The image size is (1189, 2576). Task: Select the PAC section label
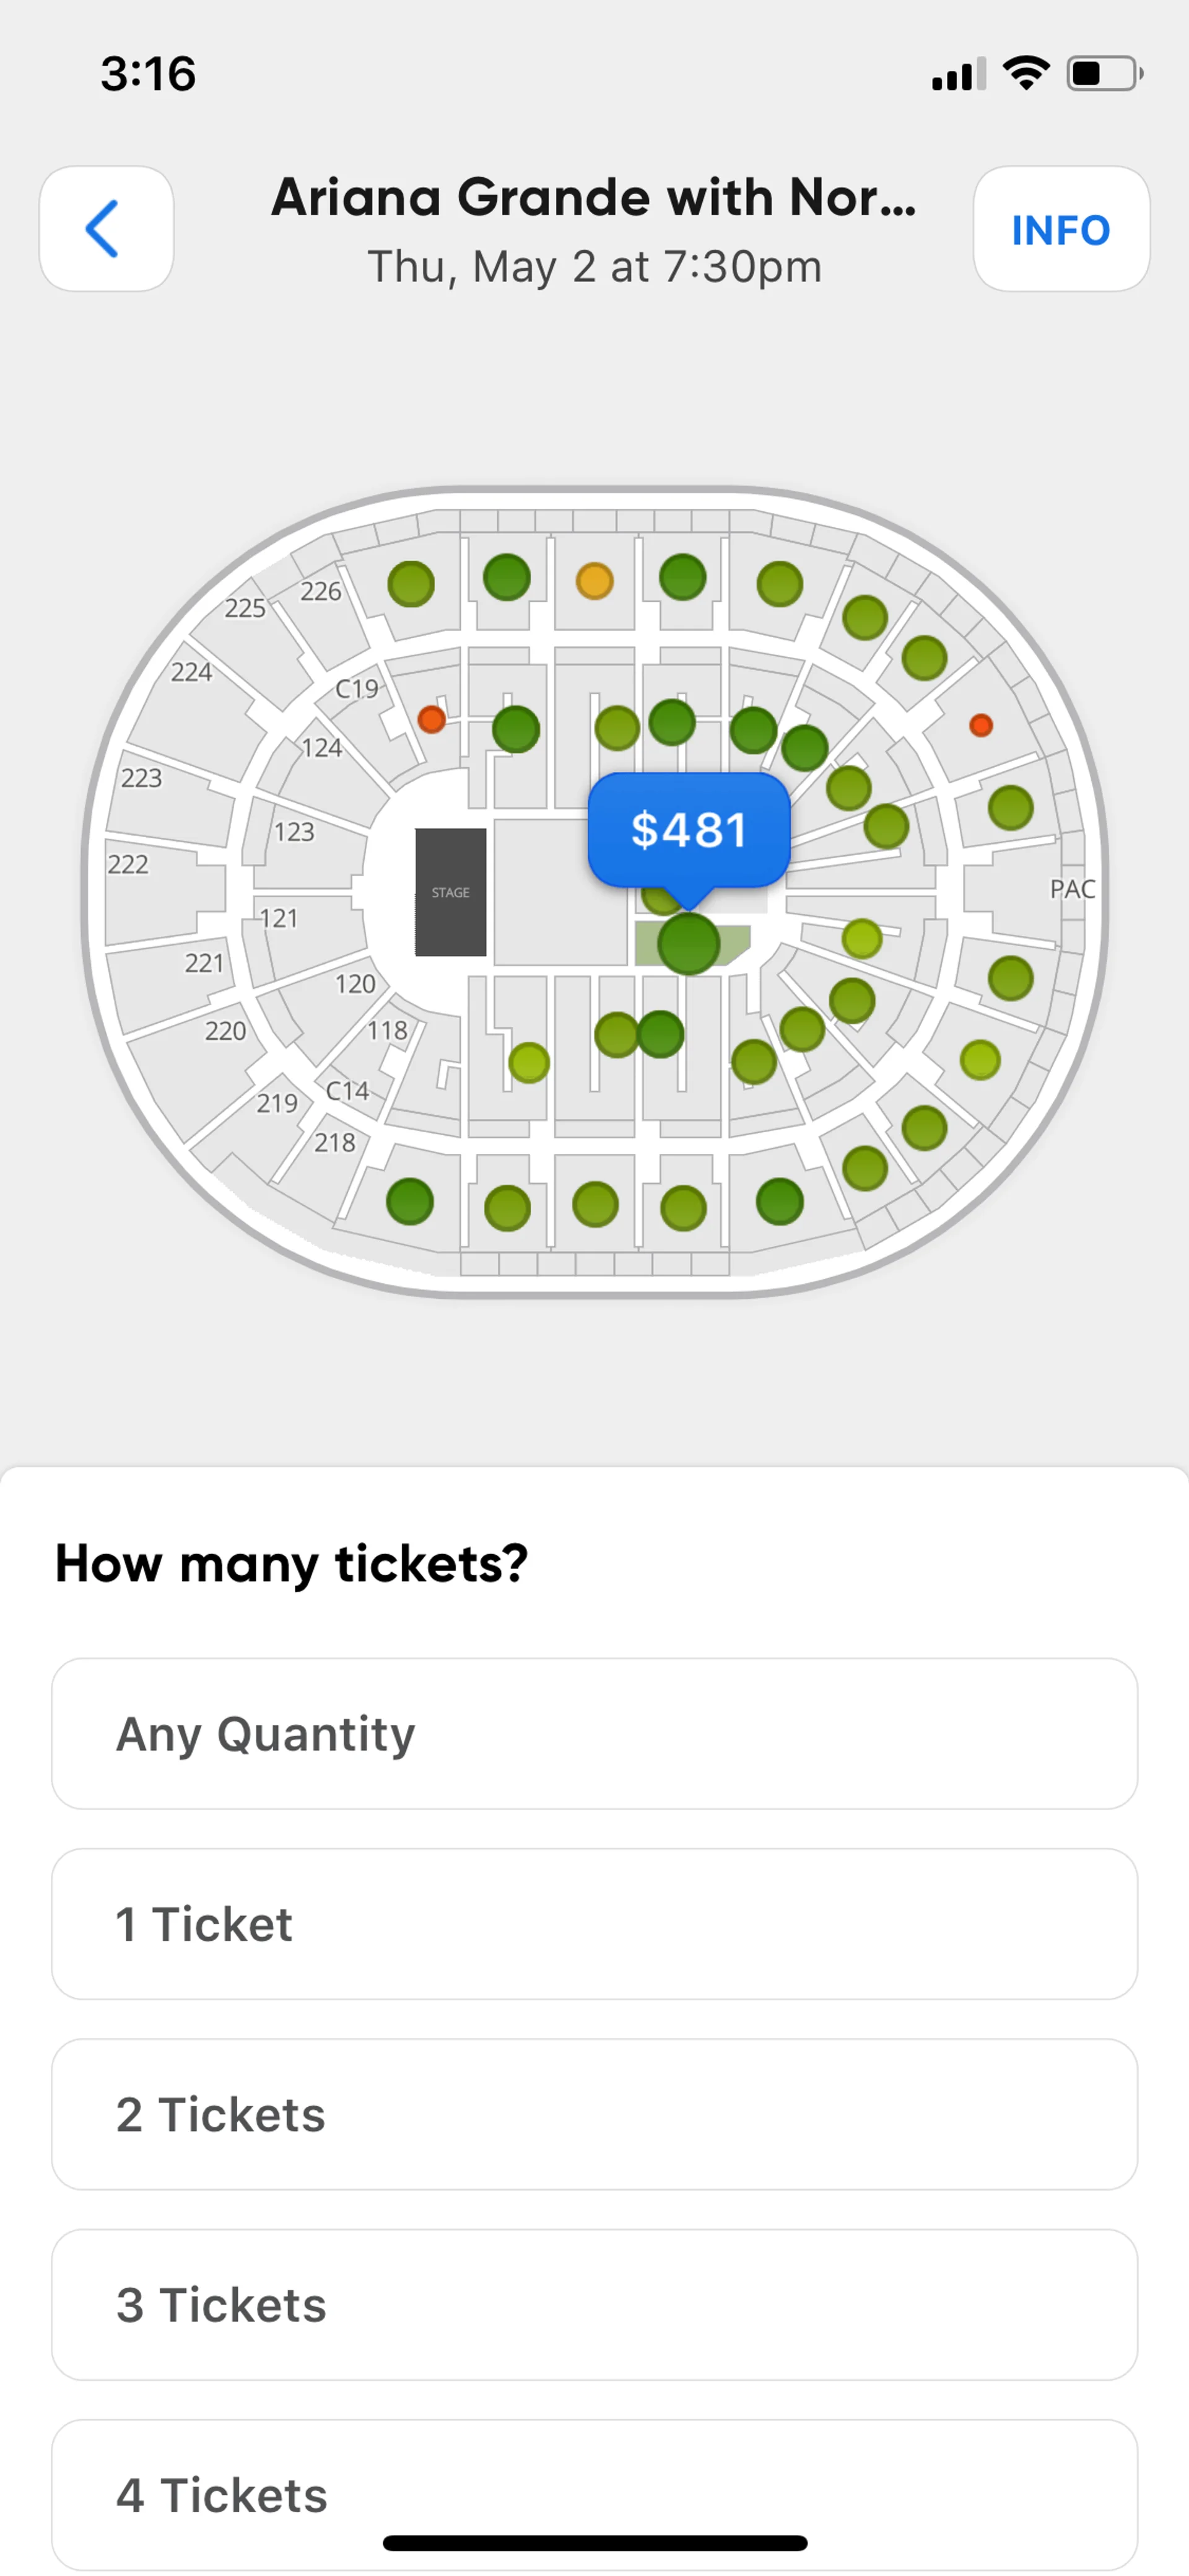click(1072, 888)
